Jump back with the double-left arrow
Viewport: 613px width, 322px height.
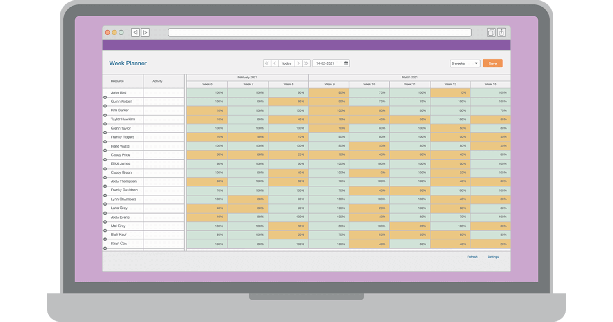point(267,63)
